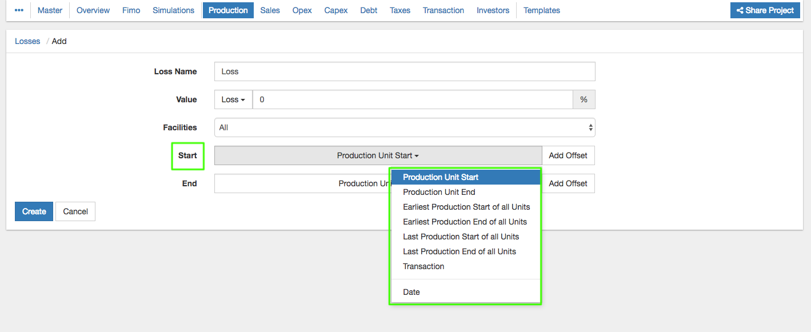
Task: Expand the Facilities select box
Action: point(404,127)
